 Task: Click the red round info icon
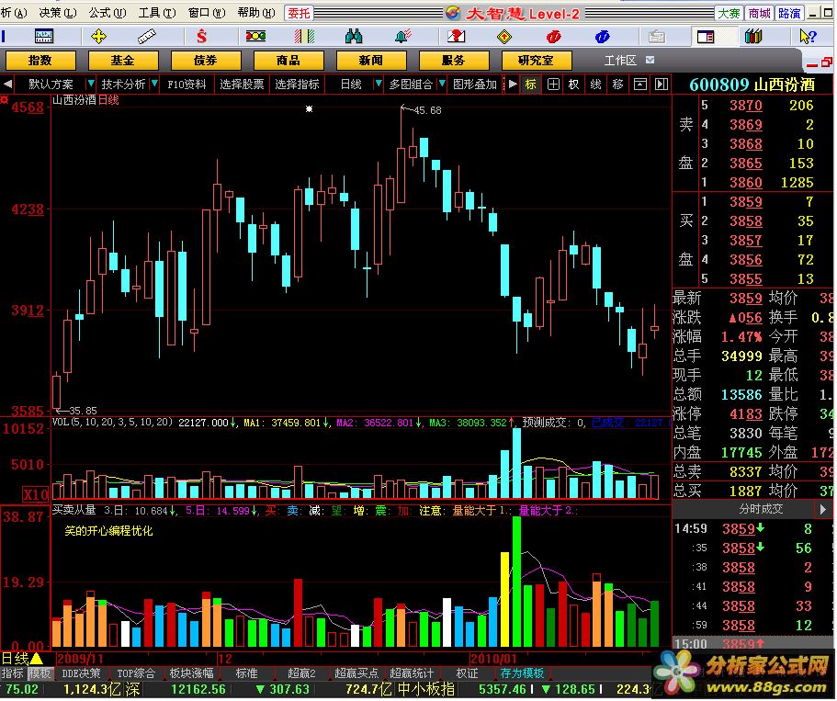(553, 37)
